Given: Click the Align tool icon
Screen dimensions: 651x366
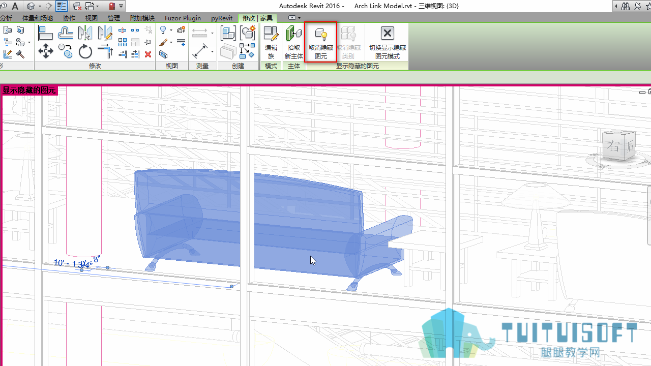Looking at the screenshot, I should pos(46,33).
